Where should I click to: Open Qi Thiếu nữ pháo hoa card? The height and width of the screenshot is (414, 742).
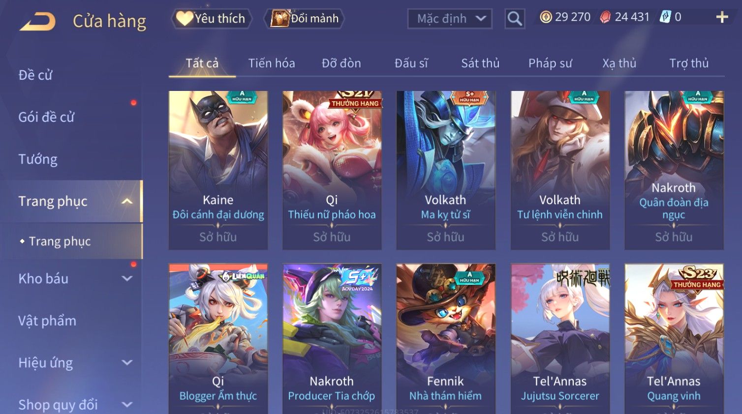tap(332, 170)
